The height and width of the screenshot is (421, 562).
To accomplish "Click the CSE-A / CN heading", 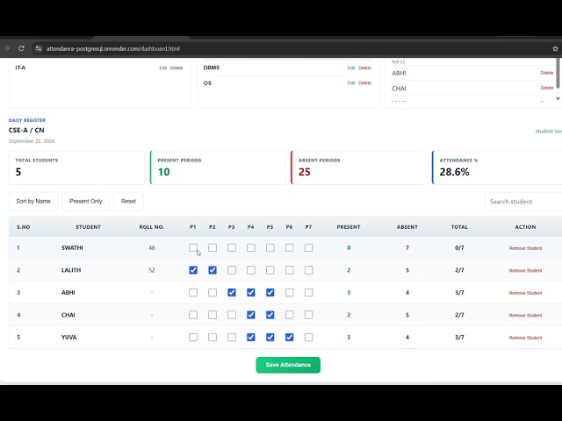I will click(x=26, y=131).
